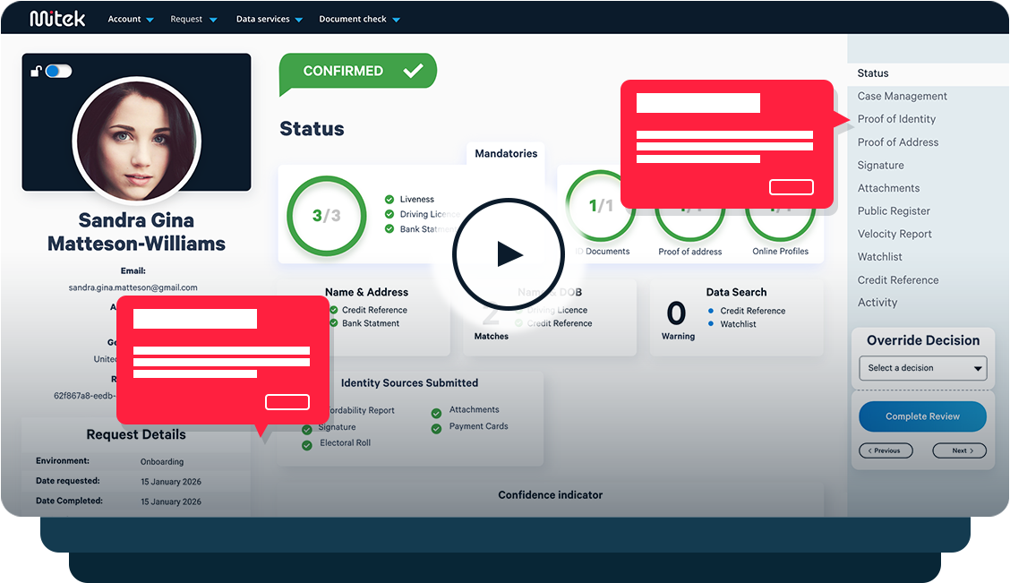
Task: Click the green check beside Liveness
Action: tap(389, 199)
